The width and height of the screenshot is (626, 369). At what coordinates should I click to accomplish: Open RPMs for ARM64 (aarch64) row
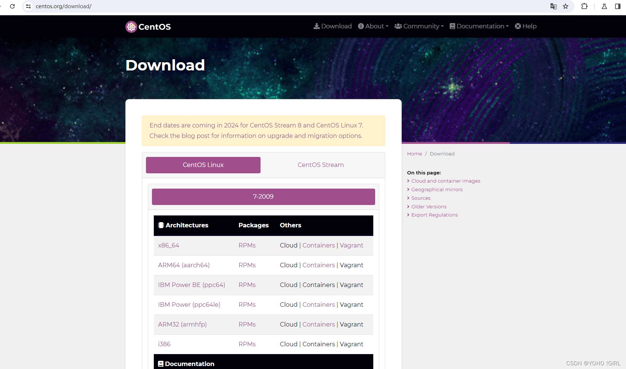point(247,265)
